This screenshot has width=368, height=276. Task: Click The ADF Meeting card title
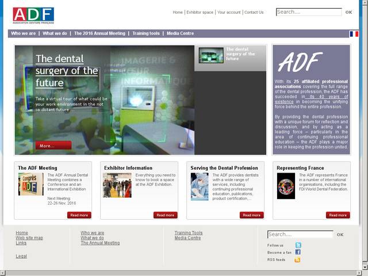click(x=37, y=168)
